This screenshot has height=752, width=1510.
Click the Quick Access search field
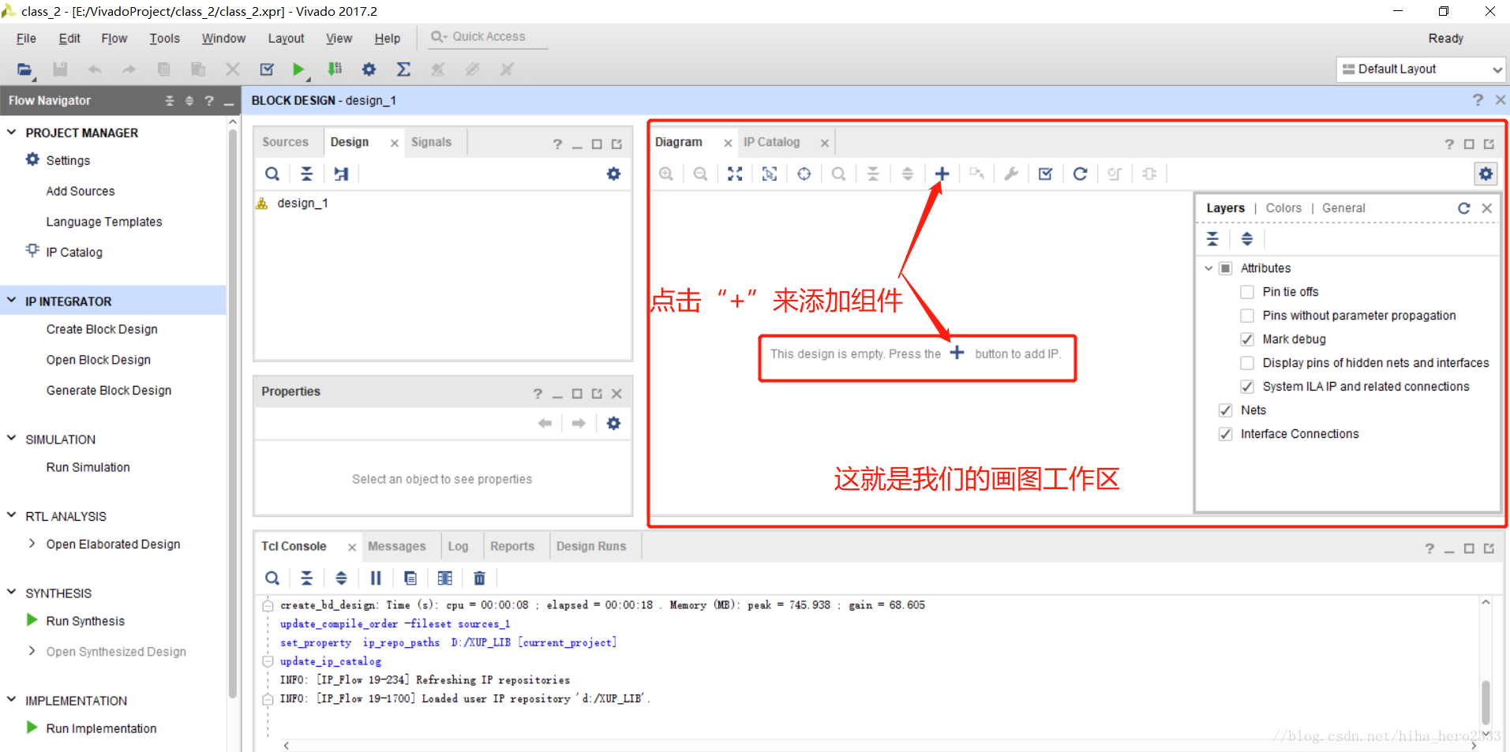(x=489, y=37)
